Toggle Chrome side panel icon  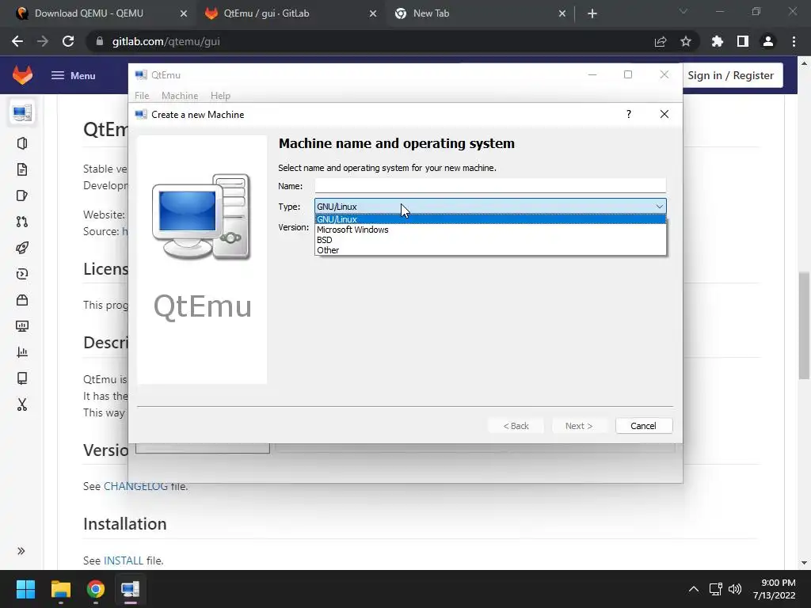click(x=743, y=41)
